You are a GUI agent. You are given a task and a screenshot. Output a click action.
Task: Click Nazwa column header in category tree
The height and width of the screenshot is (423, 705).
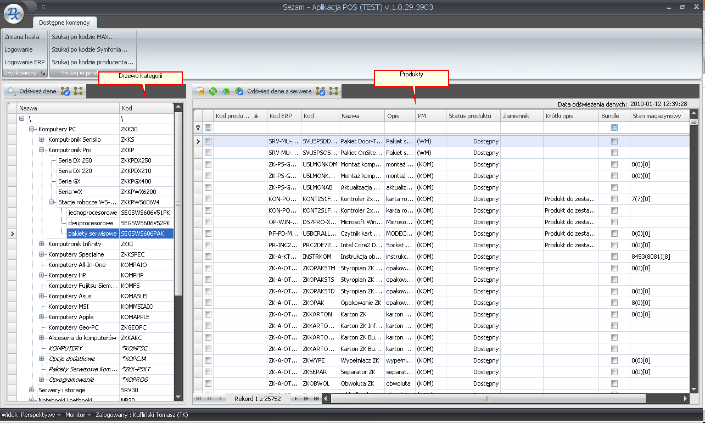(68, 108)
